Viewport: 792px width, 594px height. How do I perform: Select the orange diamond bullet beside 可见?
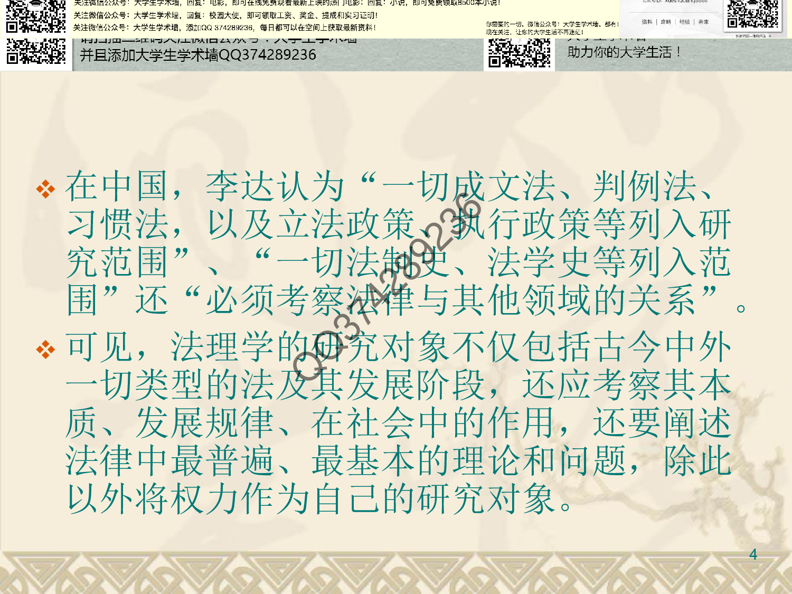[46, 348]
